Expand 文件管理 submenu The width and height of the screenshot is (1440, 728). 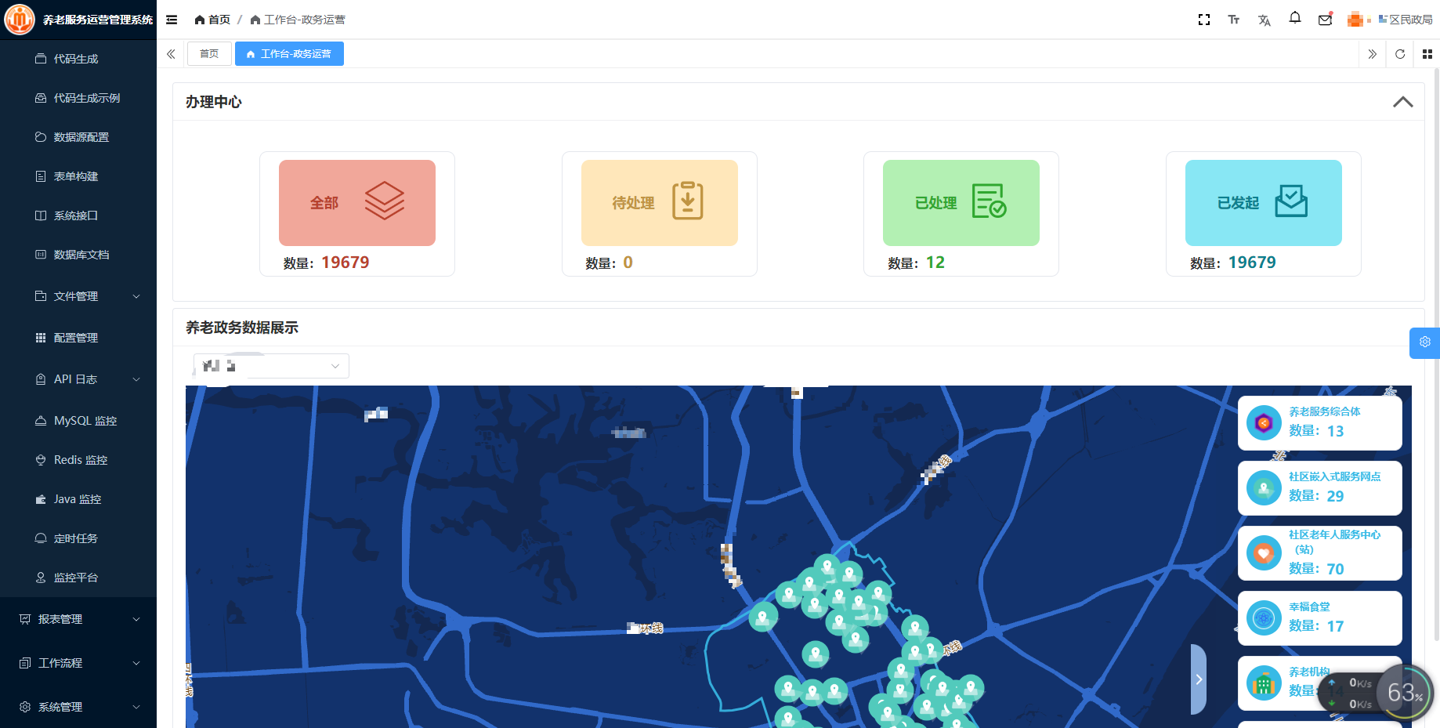(78, 296)
